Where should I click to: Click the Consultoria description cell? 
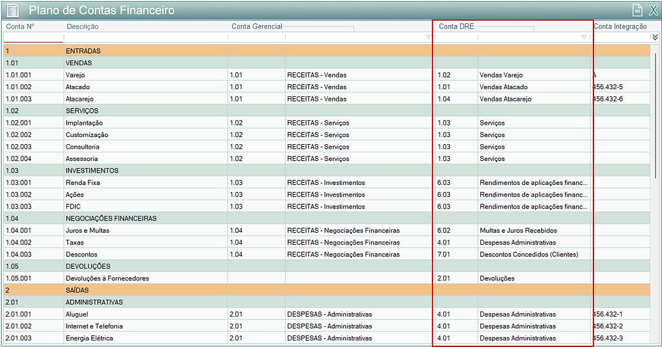[x=145, y=147]
